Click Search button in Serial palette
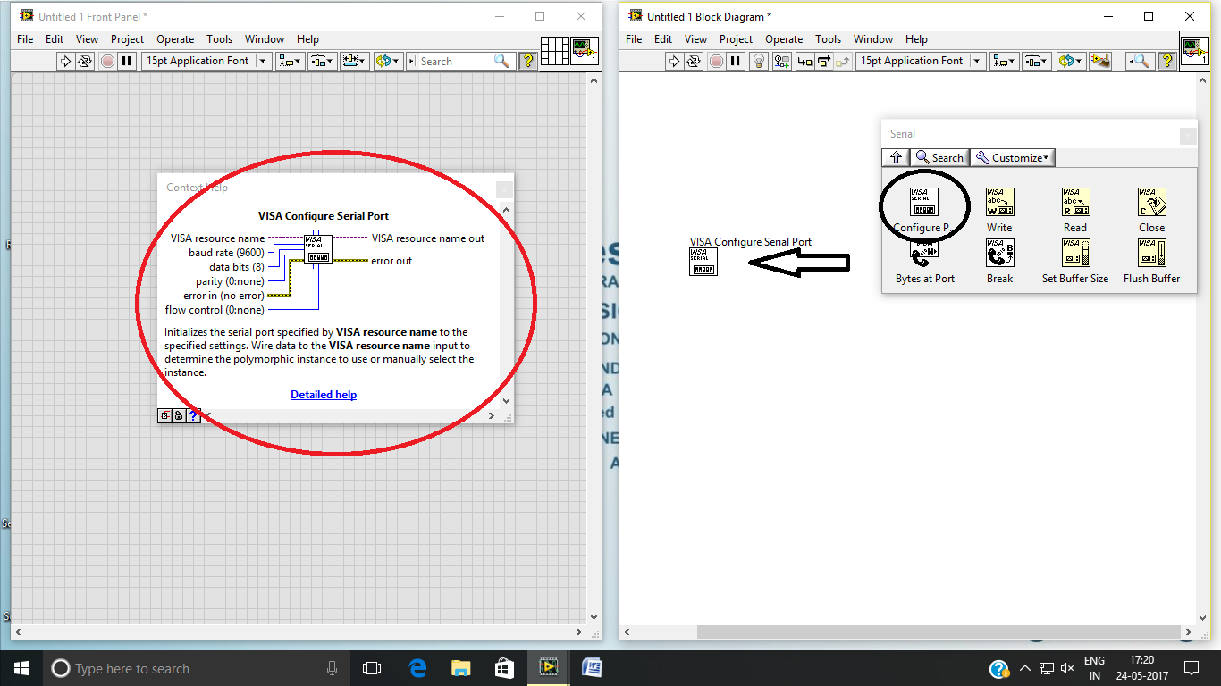The width and height of the screenshot is (1221, 686). (x=939, y=157)
